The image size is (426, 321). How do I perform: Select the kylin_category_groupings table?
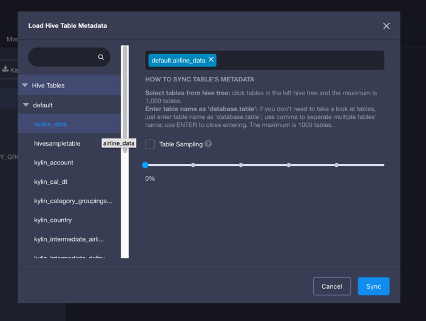[73, 201]
